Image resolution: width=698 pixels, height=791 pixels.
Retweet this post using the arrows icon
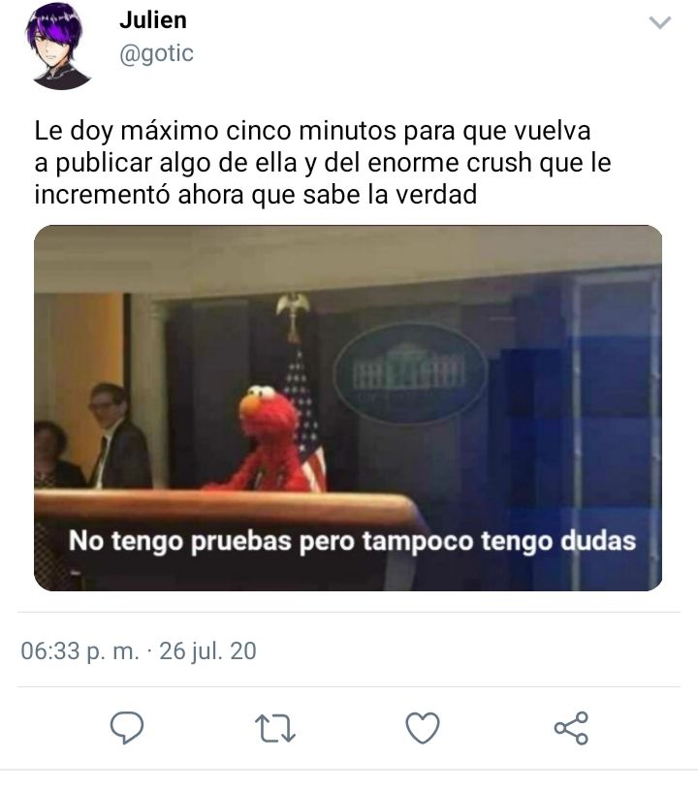point(275,728)
